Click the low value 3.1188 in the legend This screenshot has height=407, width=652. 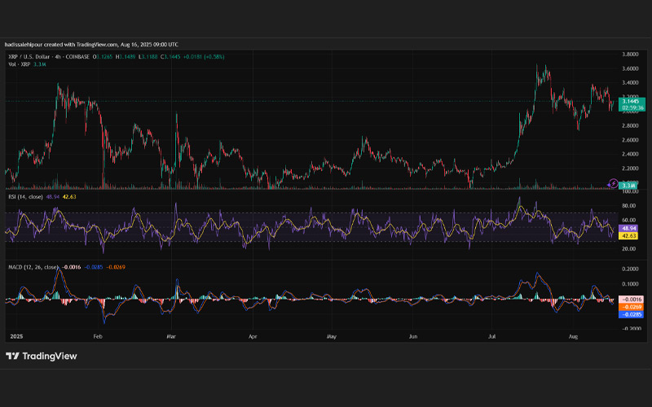click(x=150, y=56)
